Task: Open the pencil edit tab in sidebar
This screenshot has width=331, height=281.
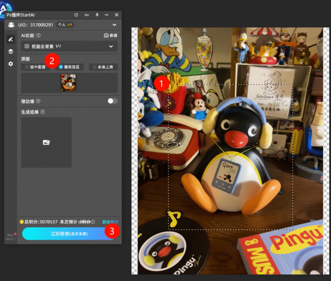Action: tap(11, 39)
